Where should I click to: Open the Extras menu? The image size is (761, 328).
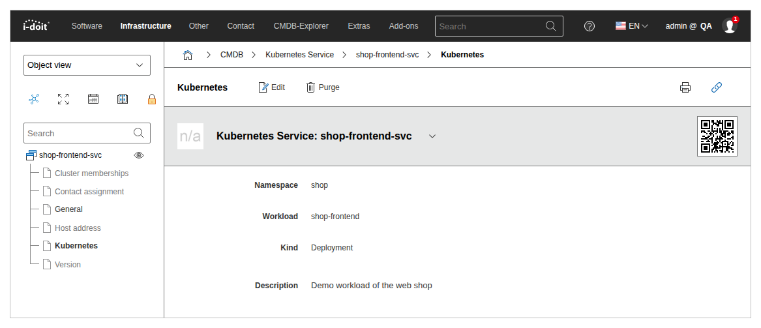(359, 26)
